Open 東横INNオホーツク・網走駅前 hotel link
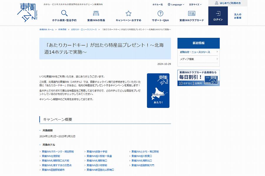This screenshot has height=176, width=265. click(x=58, y=152)
